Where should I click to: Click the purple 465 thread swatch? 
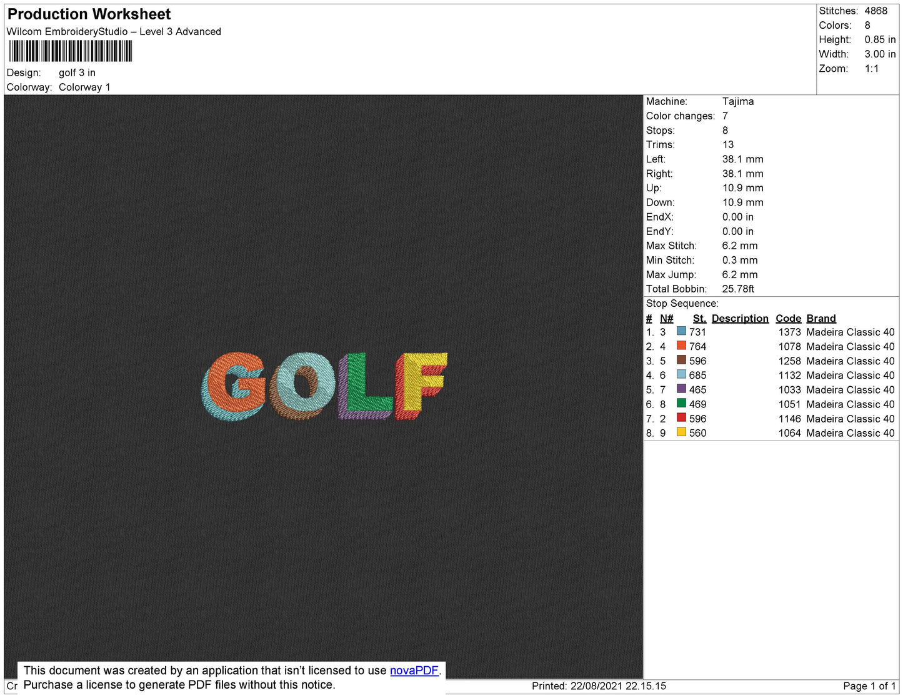pyautogui.click(x=681, y=389)
